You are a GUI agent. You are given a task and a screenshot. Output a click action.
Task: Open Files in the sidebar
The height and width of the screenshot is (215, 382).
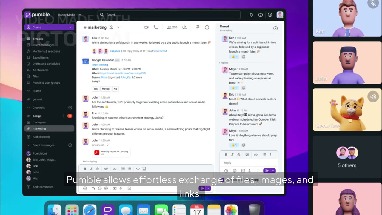36,76
